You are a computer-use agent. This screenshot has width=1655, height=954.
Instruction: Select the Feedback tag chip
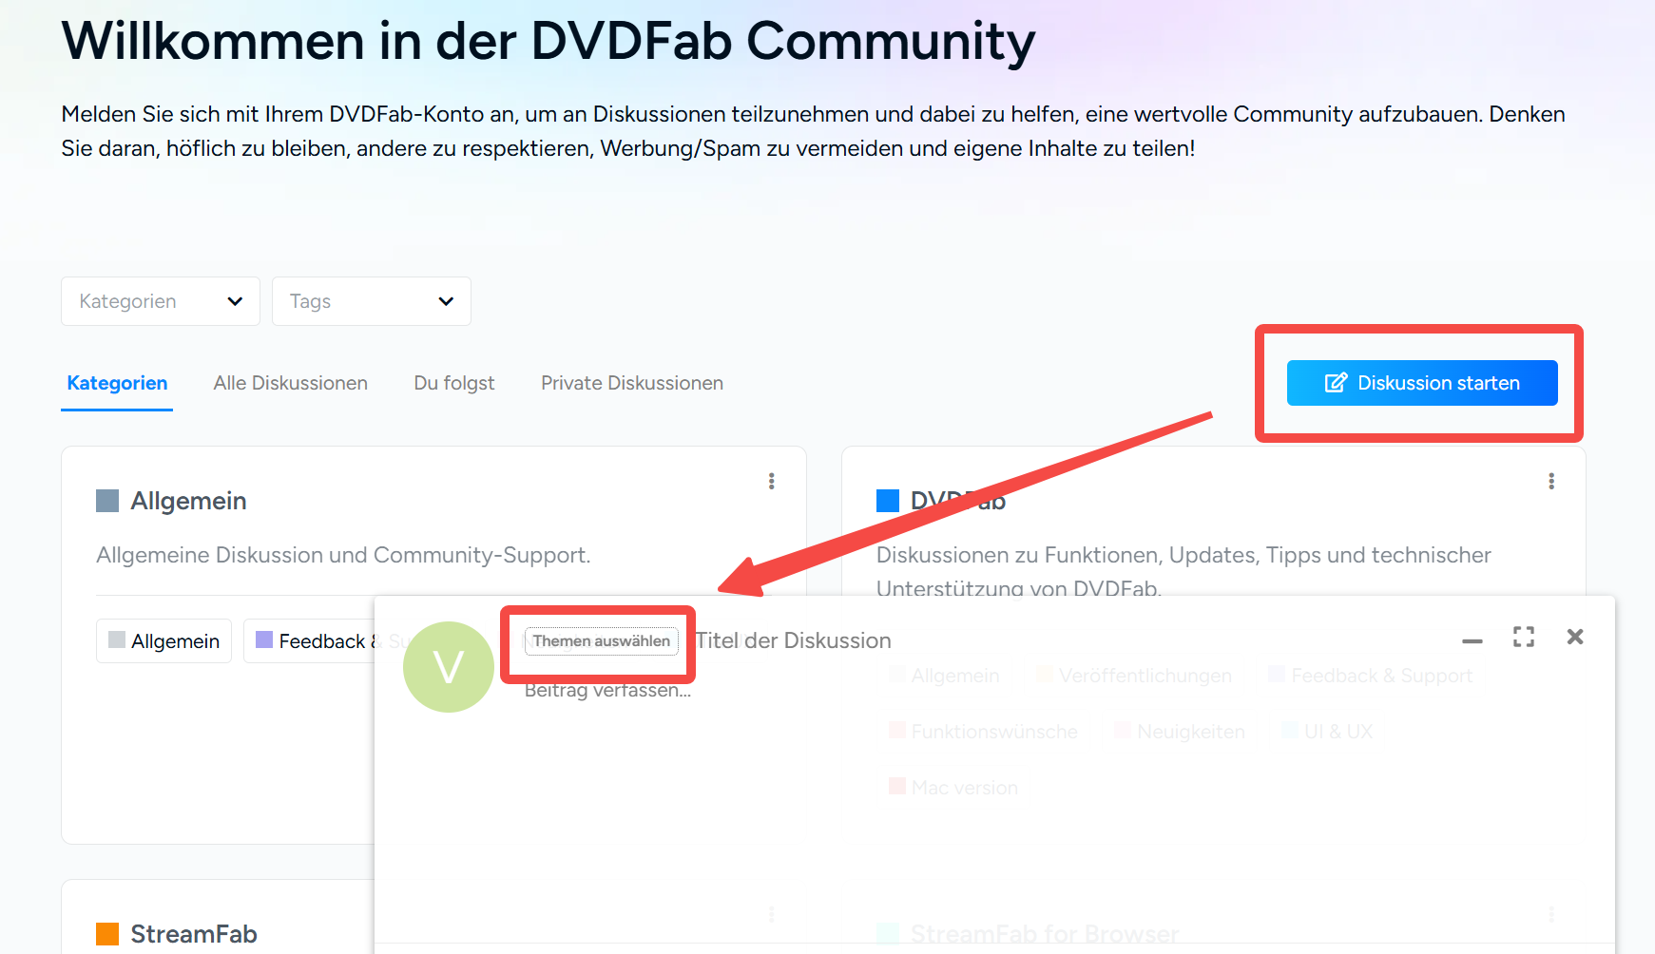point(312,641)
